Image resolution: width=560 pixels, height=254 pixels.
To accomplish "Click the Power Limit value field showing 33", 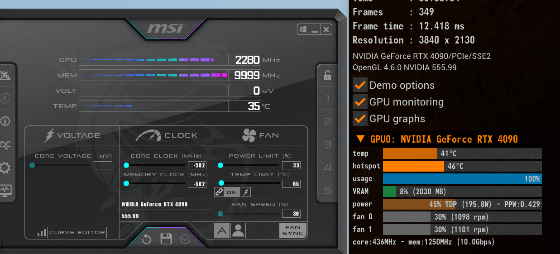I will (291, 165).
